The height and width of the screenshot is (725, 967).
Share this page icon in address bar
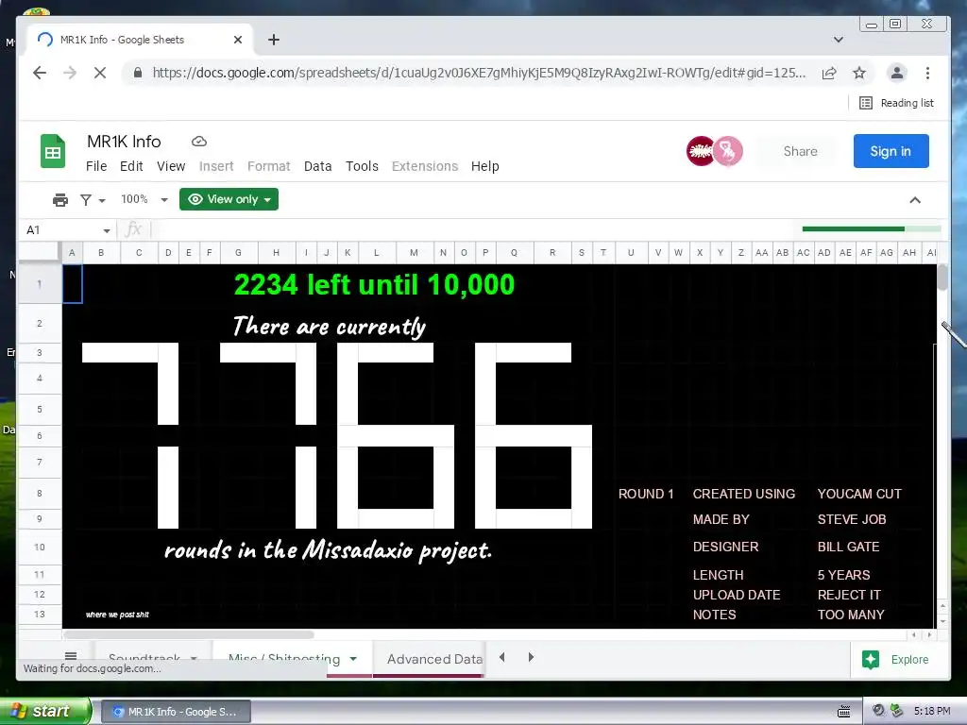829,73
